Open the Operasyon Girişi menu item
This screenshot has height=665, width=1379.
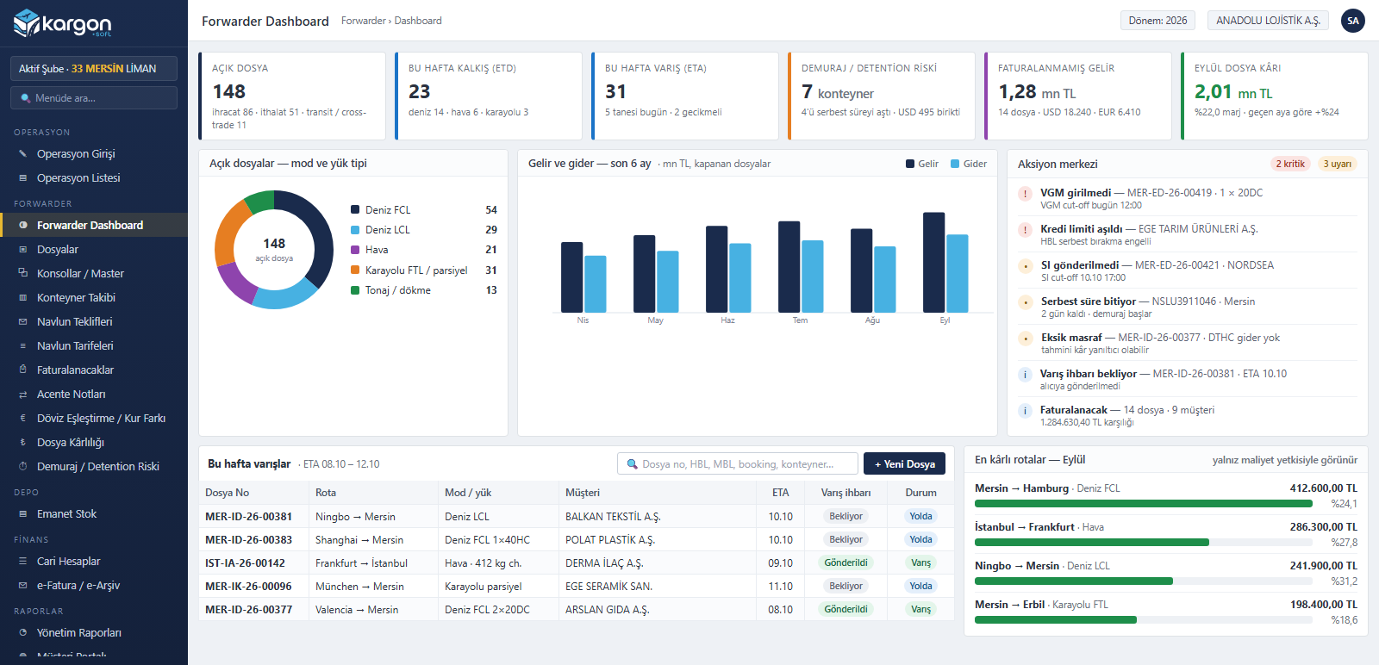[x=94, y=154]
